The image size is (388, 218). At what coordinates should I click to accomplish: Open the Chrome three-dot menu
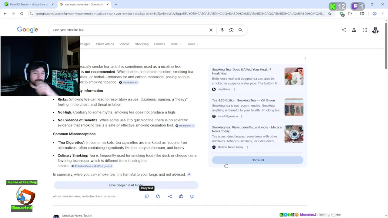pyautogui.click(x=383, y=14)
